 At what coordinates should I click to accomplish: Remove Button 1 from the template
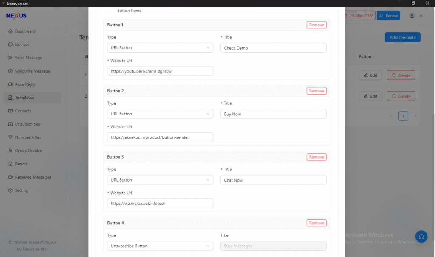tap(316, 25)
